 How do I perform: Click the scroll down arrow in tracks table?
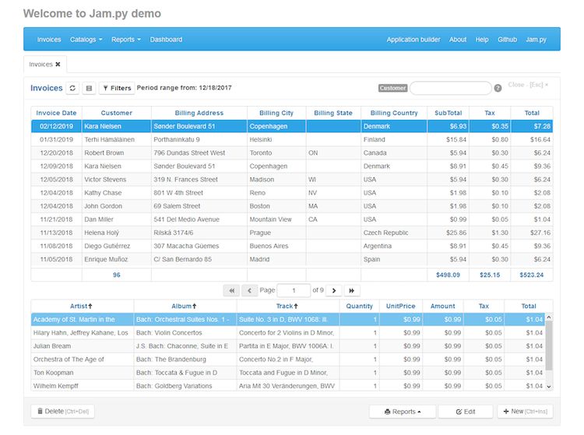(x=548, y=386)
